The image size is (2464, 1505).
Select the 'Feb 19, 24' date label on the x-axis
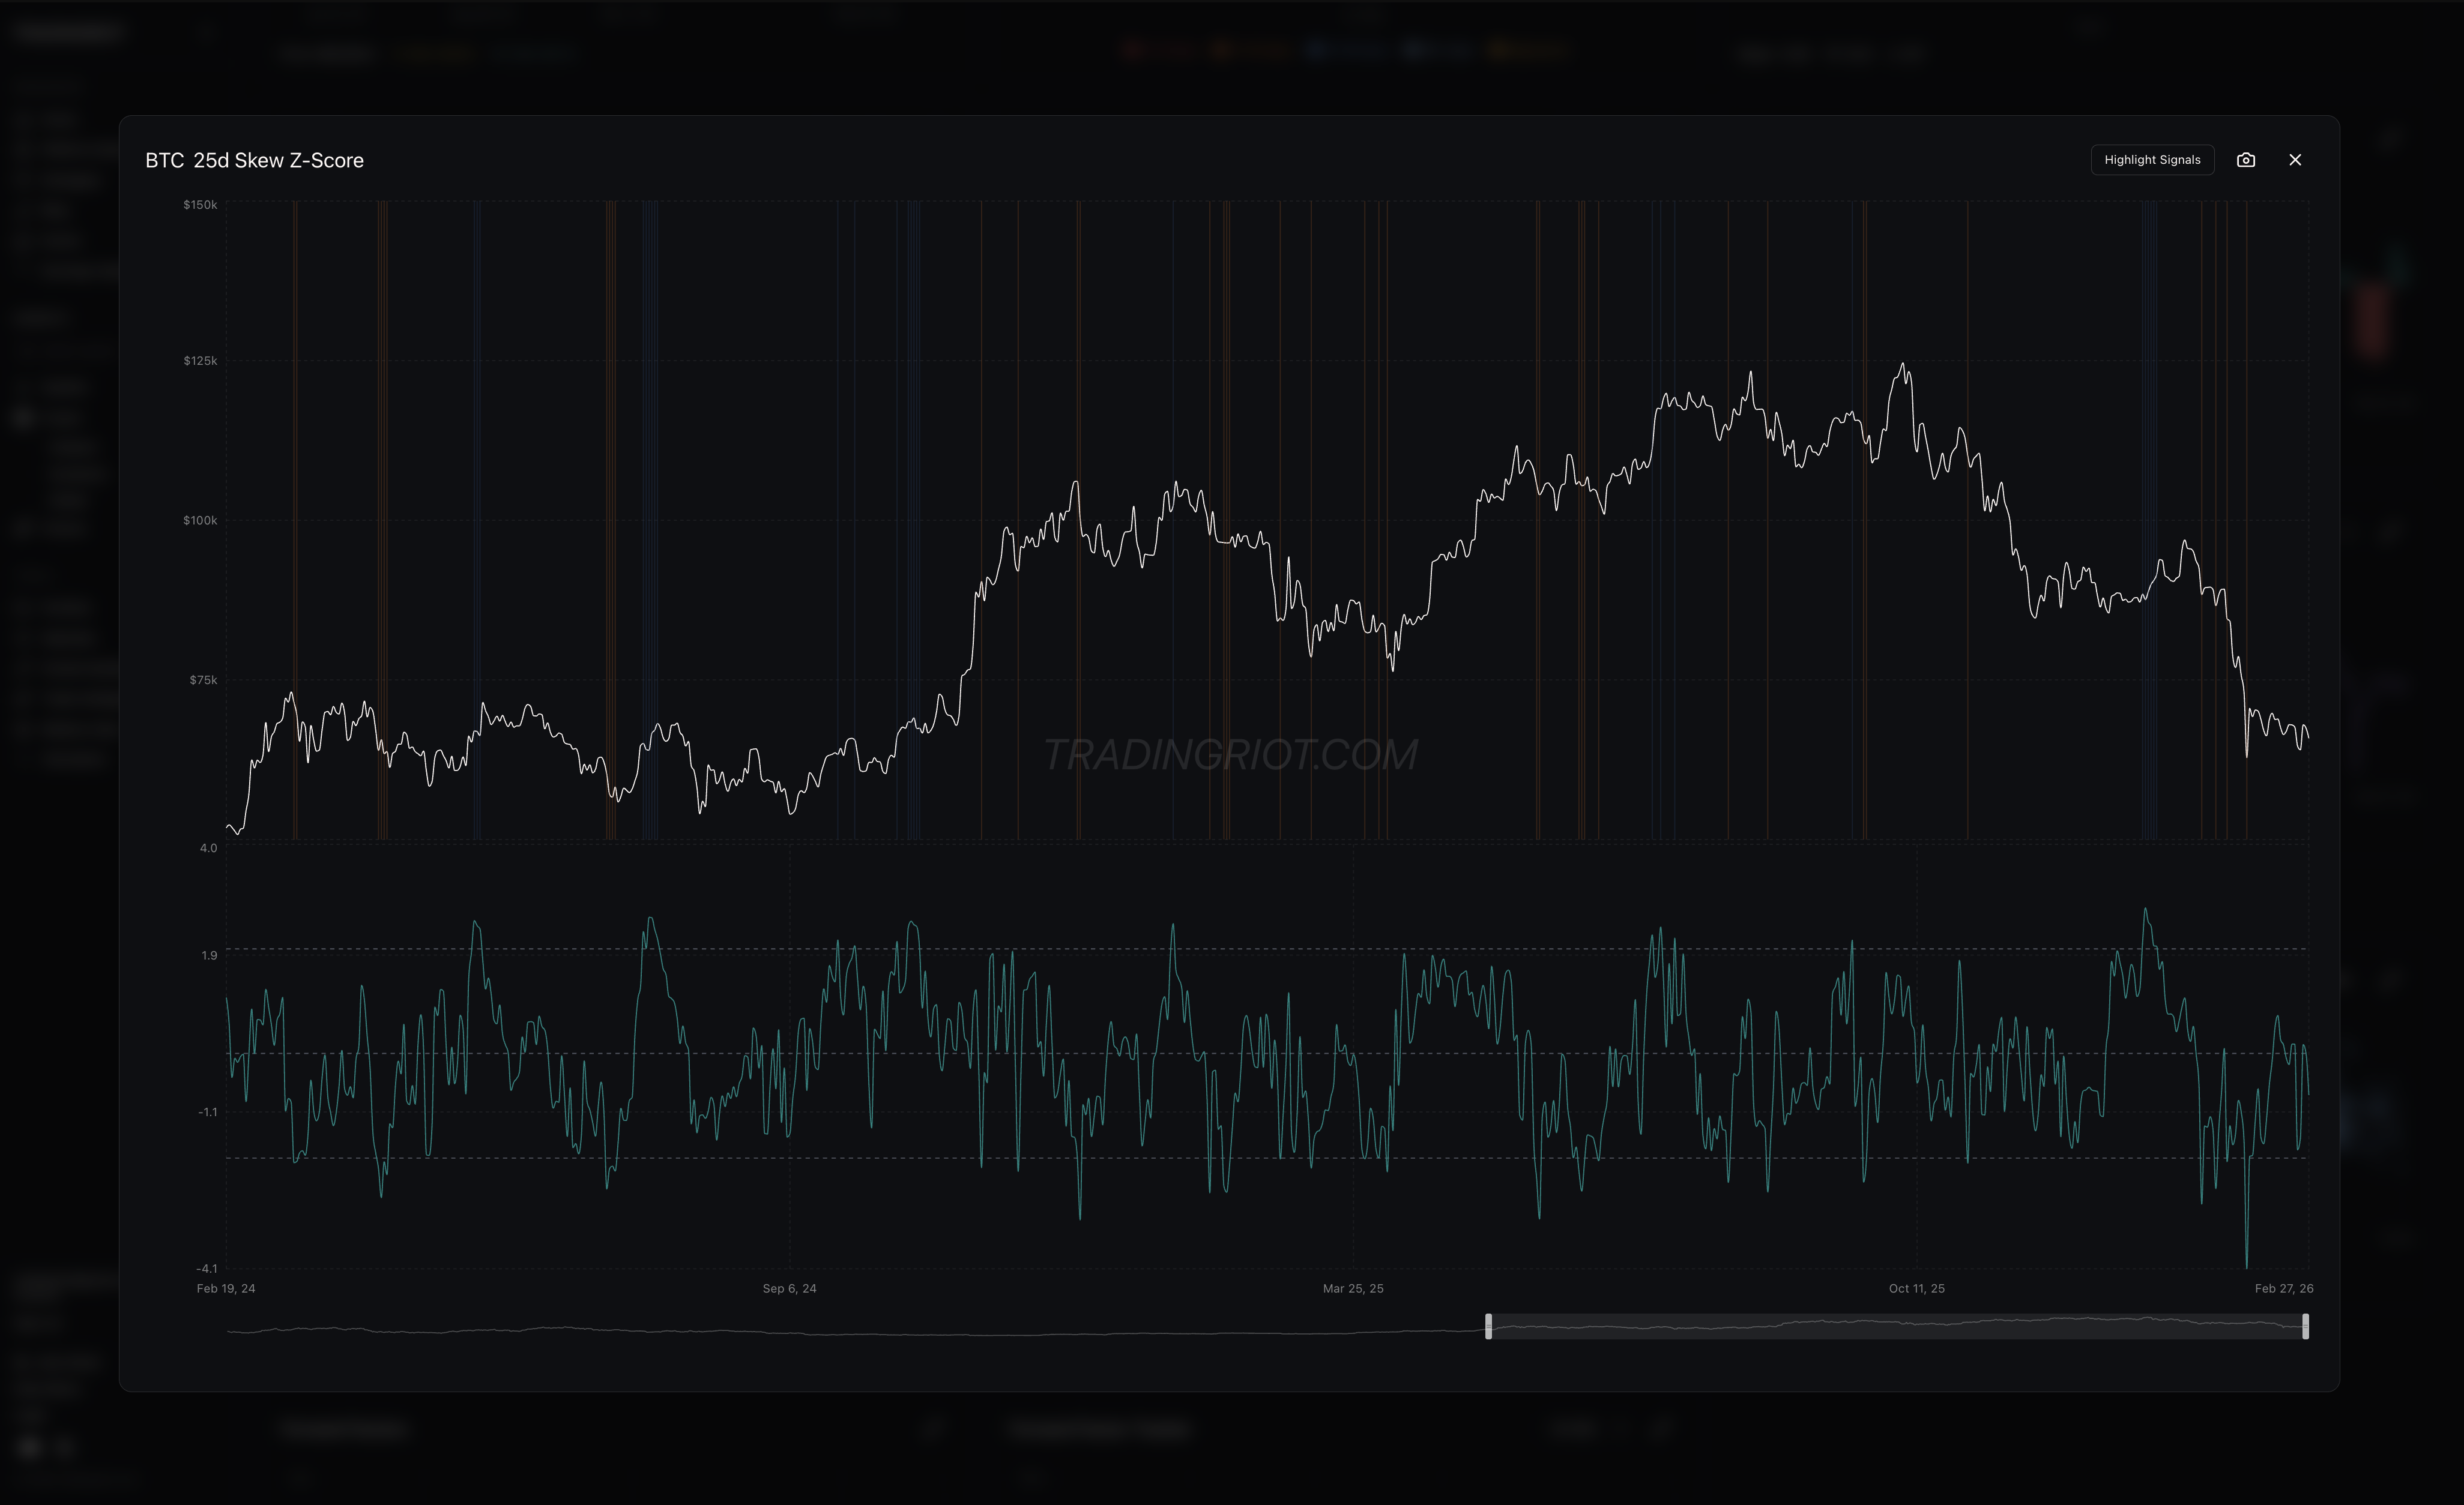[226, 1289]
